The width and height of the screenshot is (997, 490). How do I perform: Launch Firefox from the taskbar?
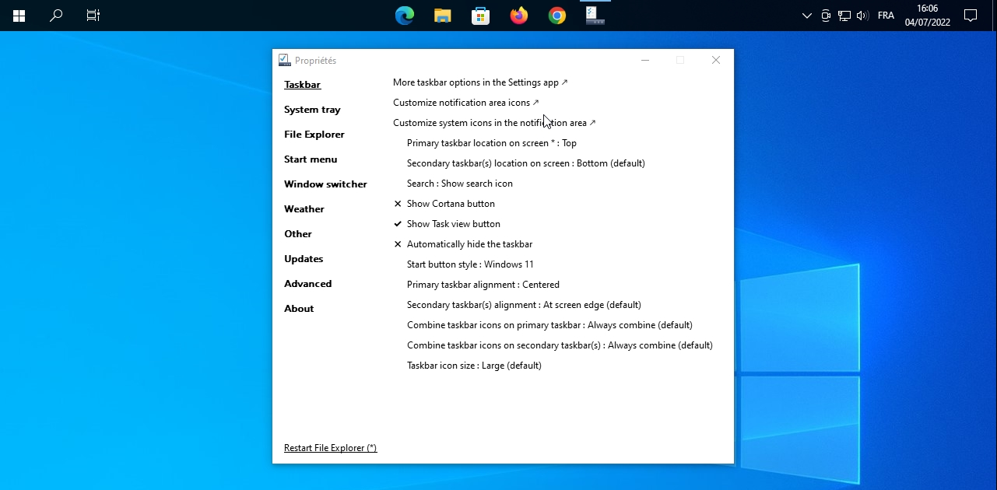[x=519, y=16]
